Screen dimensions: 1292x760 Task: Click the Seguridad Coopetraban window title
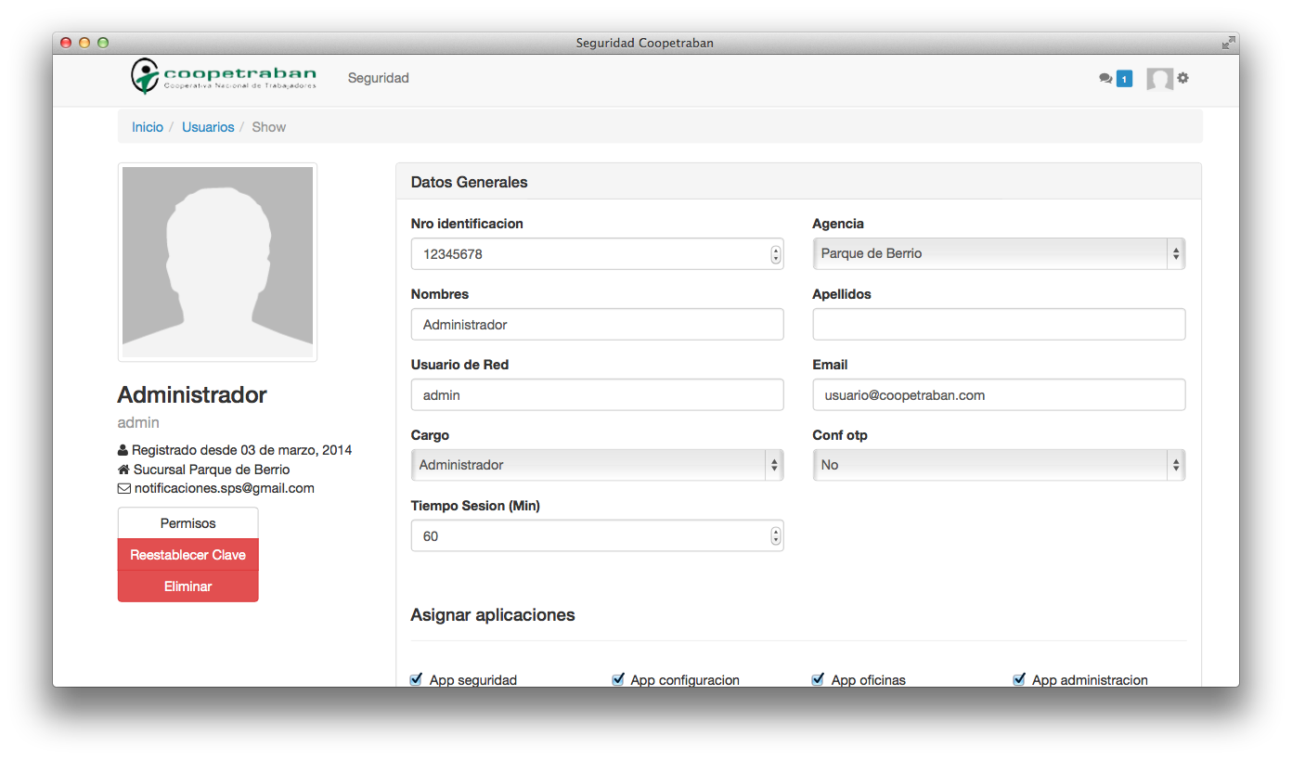tap(645, 43)
